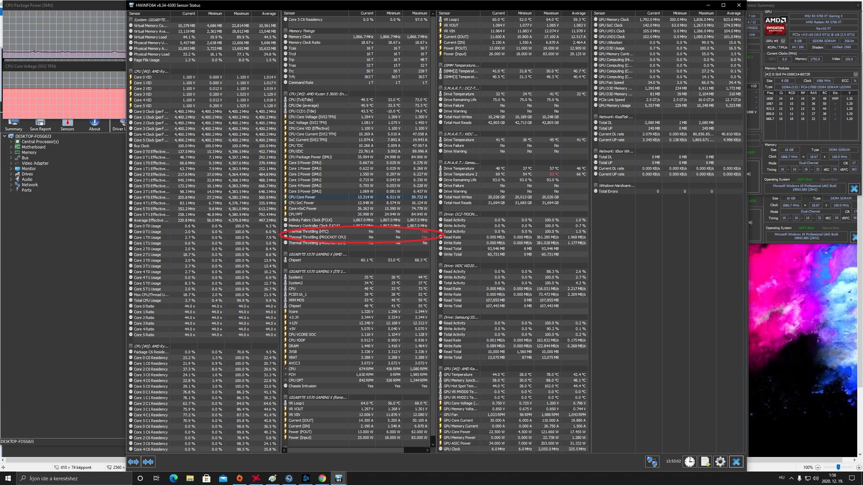The height and width of the screenshot is (485, 863).
Task: Click the HWiNFO taskbar icon
Action: click(x=338, y=478)
